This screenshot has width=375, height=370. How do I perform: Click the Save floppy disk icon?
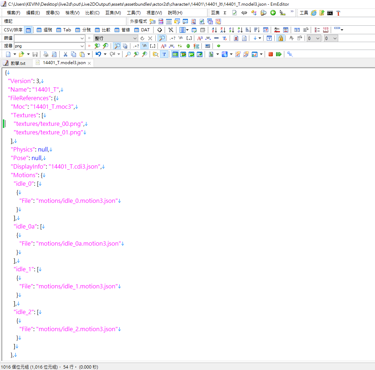[x=35, y=54]
